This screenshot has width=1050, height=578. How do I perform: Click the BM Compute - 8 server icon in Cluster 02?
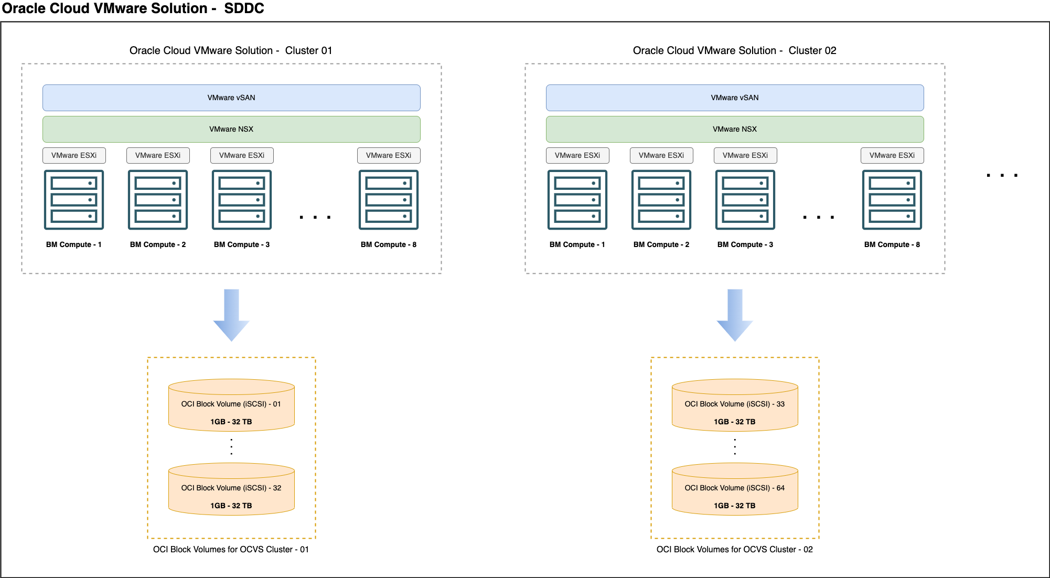(892, 199)
